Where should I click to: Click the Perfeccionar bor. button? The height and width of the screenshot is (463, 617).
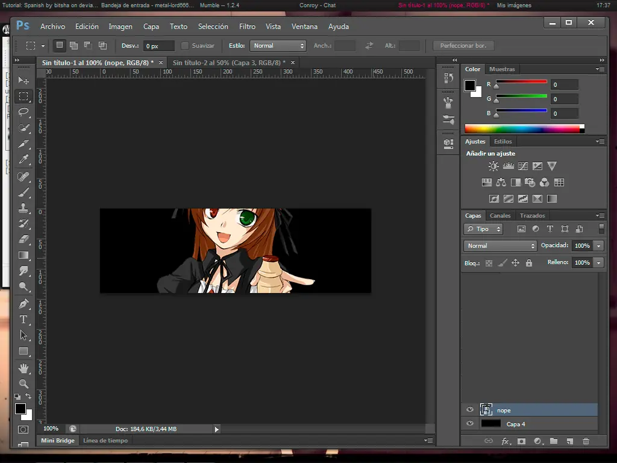coord(463,46)
